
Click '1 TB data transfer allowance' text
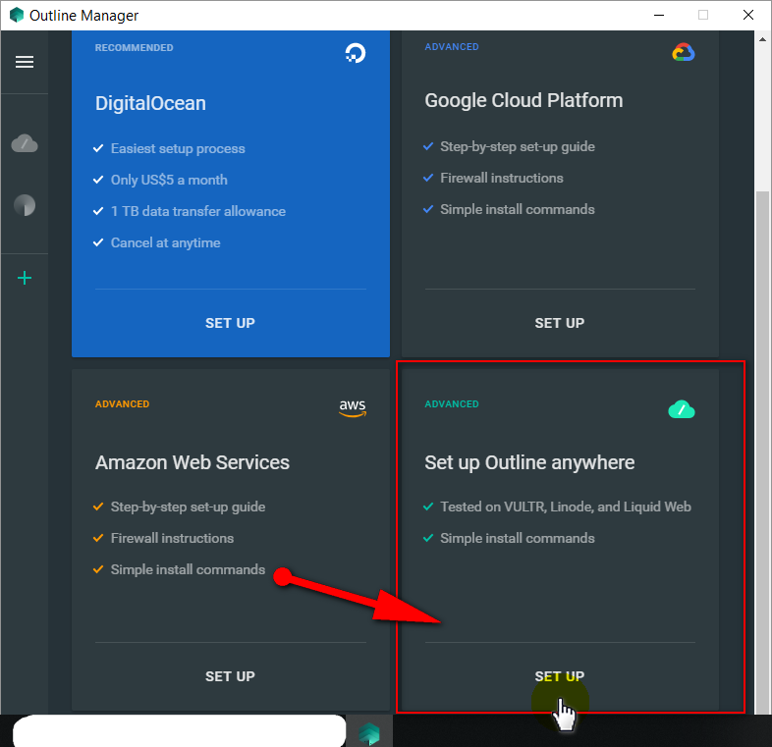tap(198, 212)
